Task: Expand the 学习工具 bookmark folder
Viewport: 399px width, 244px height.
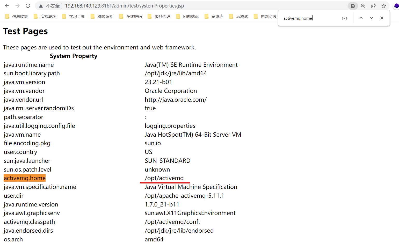Action: point(74,16)
